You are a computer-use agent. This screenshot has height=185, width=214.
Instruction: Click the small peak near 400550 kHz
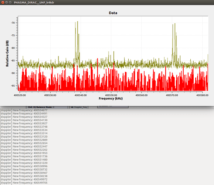pyautogui.click(x=111, y=57)
